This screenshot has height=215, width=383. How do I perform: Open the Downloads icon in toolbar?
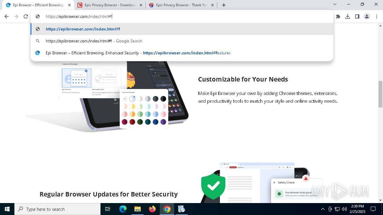(x=348, y=16)
